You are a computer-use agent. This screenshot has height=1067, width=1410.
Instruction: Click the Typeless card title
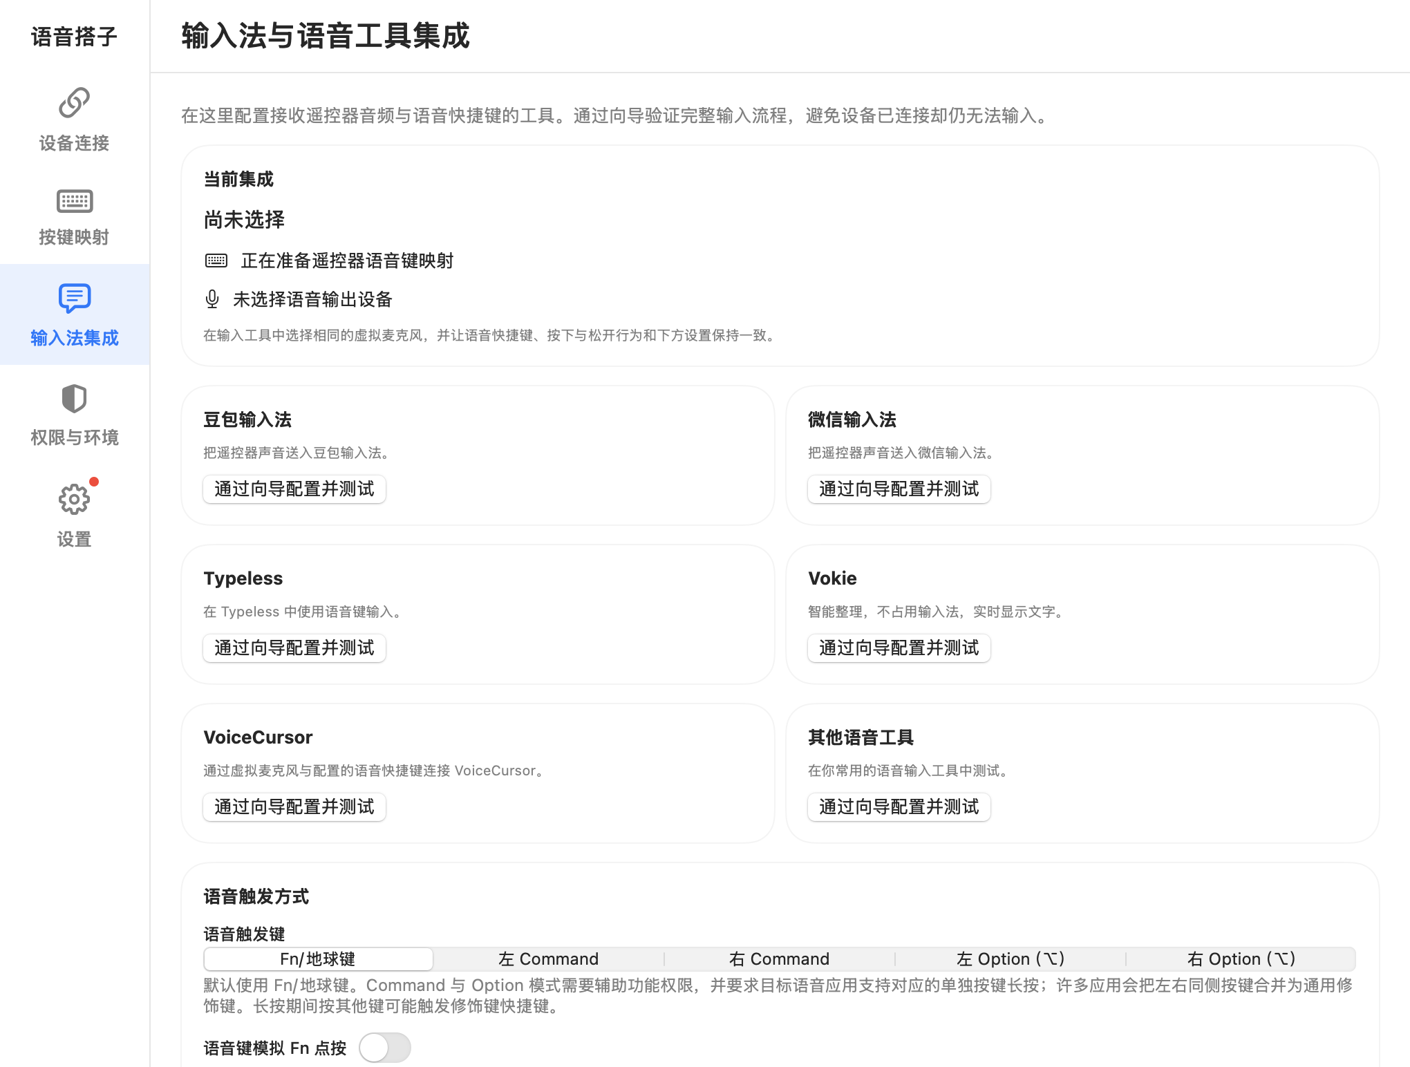(243, 578)
